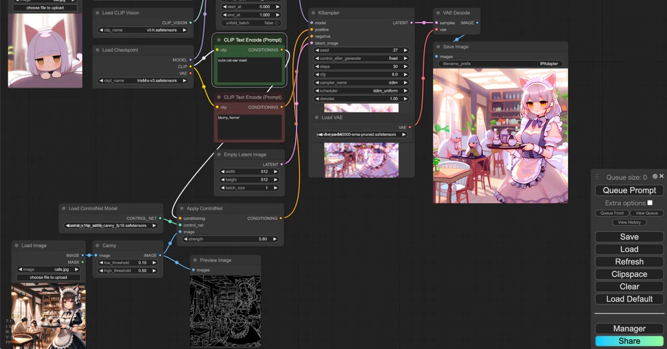Open the clip_name model dropdown

[x=143, y=30]
